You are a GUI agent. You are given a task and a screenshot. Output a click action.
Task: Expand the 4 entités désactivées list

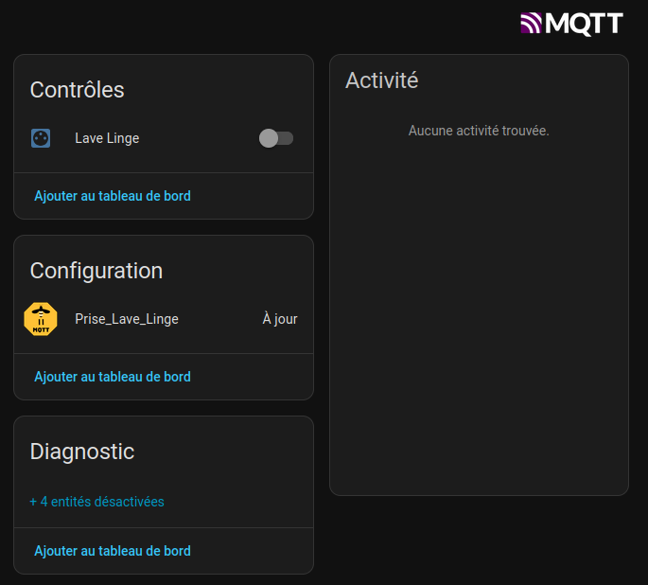tap(96, 502)
